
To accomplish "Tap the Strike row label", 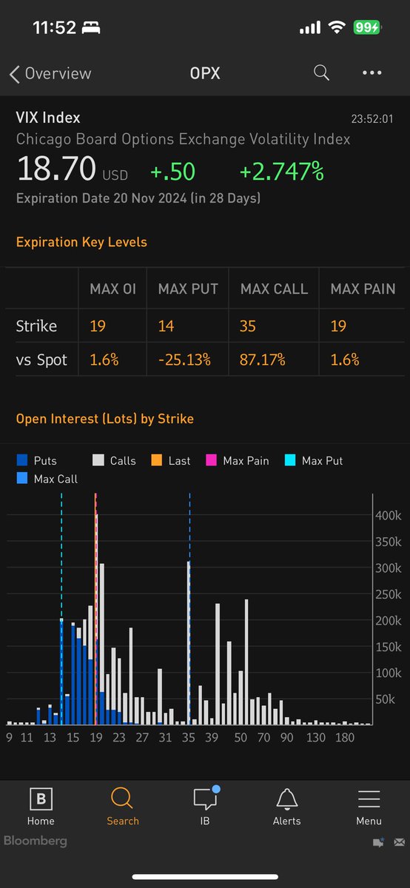I will tap(36, 326).
